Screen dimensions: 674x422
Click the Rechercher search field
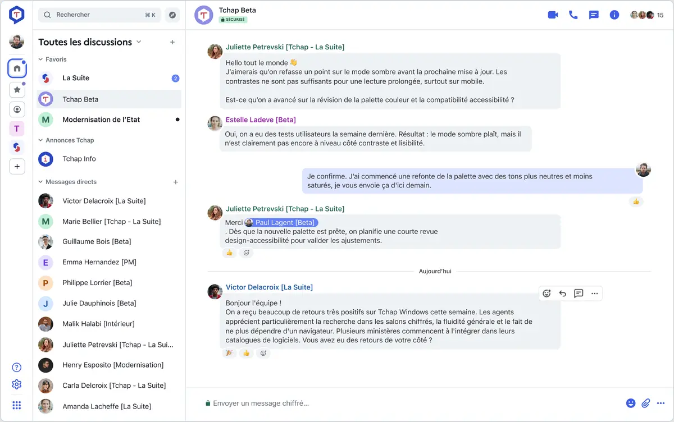point(99,15)
